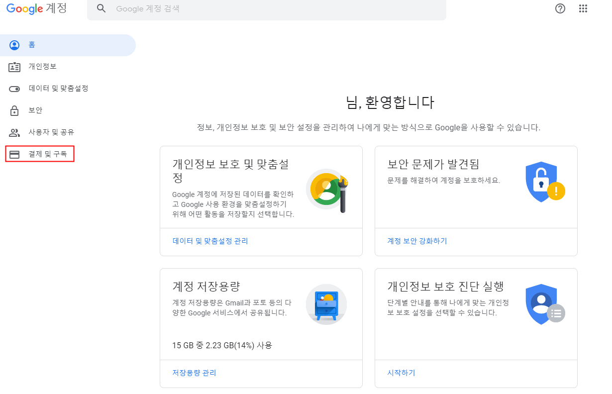
Task: Click the 계정 text beside Google logo
Action: pos(57,9)
